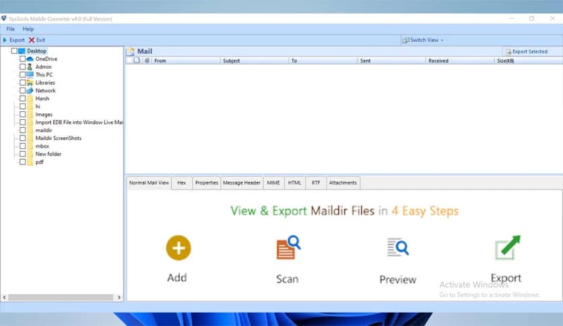Tick the Desktop checkbox
Image resolution: width=563 pixels, height=326 pixels.
[14, 51]
